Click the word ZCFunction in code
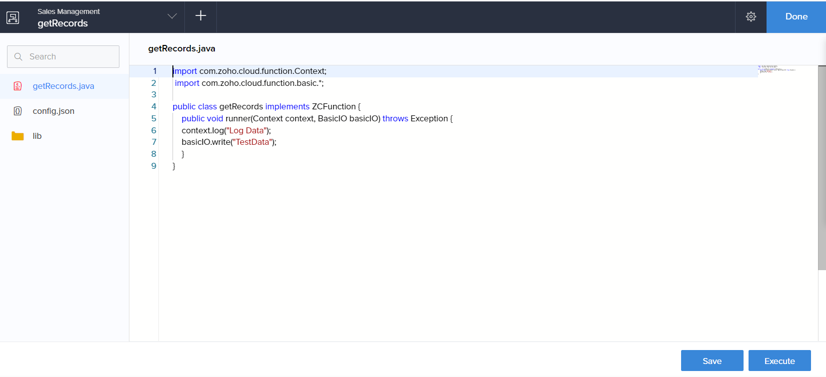This screenshot has width=826, height=377. 334,106
